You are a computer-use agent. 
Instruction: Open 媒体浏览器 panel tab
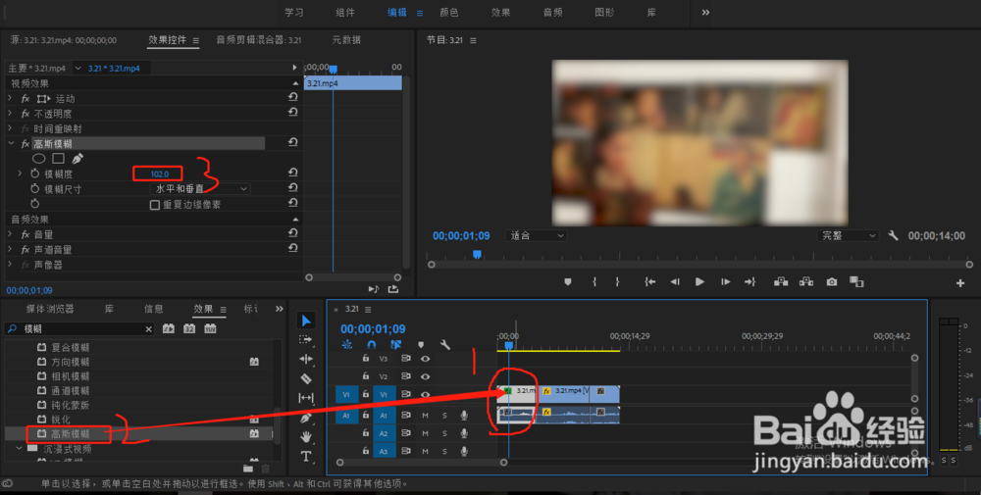50,309
